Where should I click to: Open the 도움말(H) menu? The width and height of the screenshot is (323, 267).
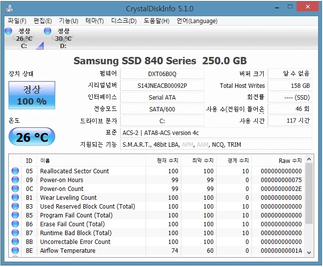[x=156, y=21]
